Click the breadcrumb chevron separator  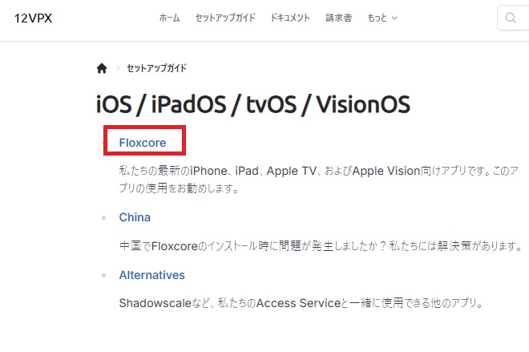click(x=117, y=68)
